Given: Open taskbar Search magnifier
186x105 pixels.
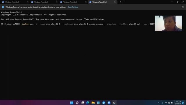Looking at the screenshot, I should click(x=77, y=103).
